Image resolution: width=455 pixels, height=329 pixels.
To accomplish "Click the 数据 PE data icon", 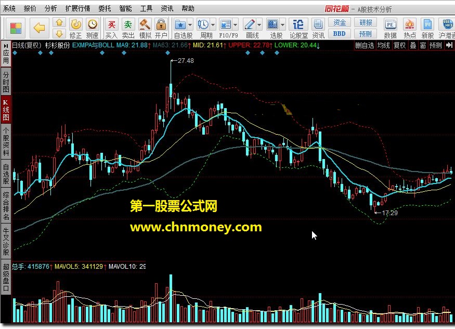I will (390, 24).
